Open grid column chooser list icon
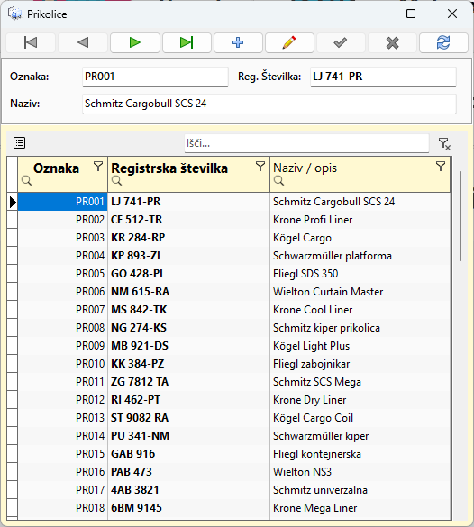 coord(20,143)
